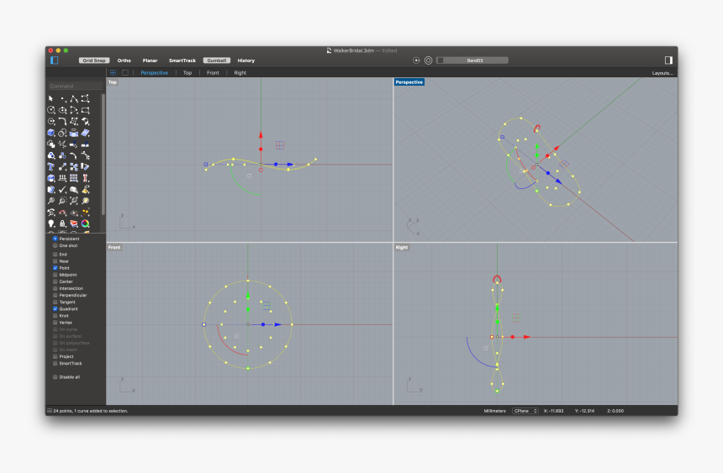
Task: Enable the End object snap
Action: coord(55,255)
